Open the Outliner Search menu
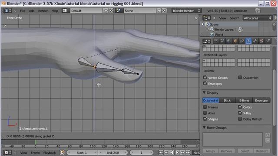The height and width of the screenshot is (156, 278). click(235, 18)
